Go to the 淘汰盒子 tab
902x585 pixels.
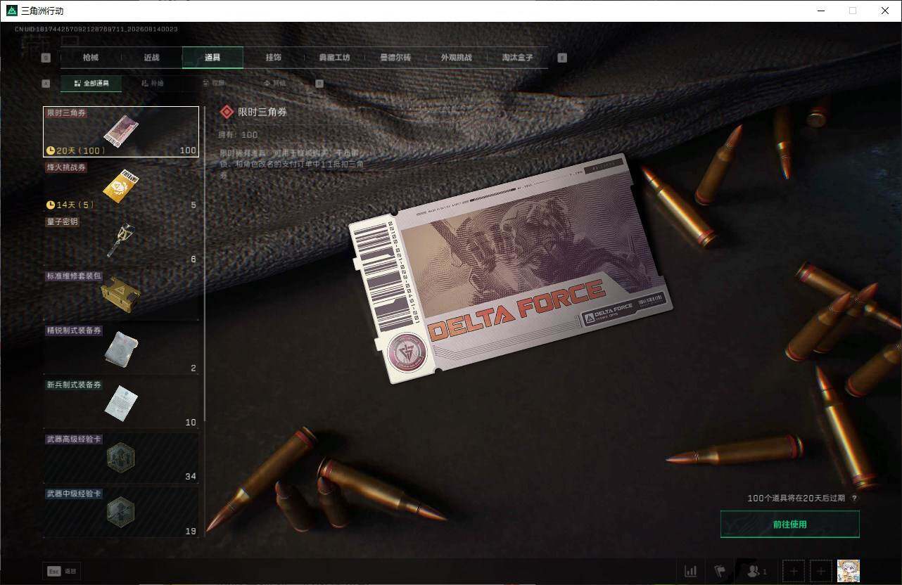517,58
